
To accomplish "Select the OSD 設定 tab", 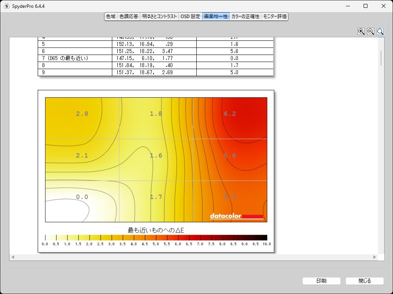I will click(x=190, y=16).
